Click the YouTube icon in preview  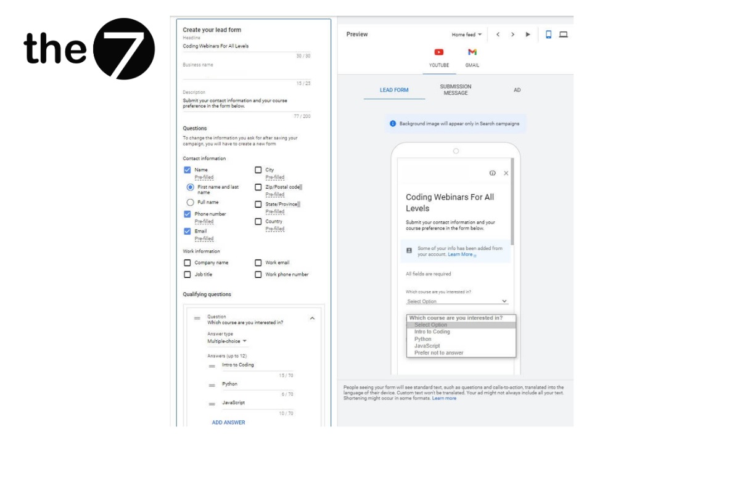[439, 52]
